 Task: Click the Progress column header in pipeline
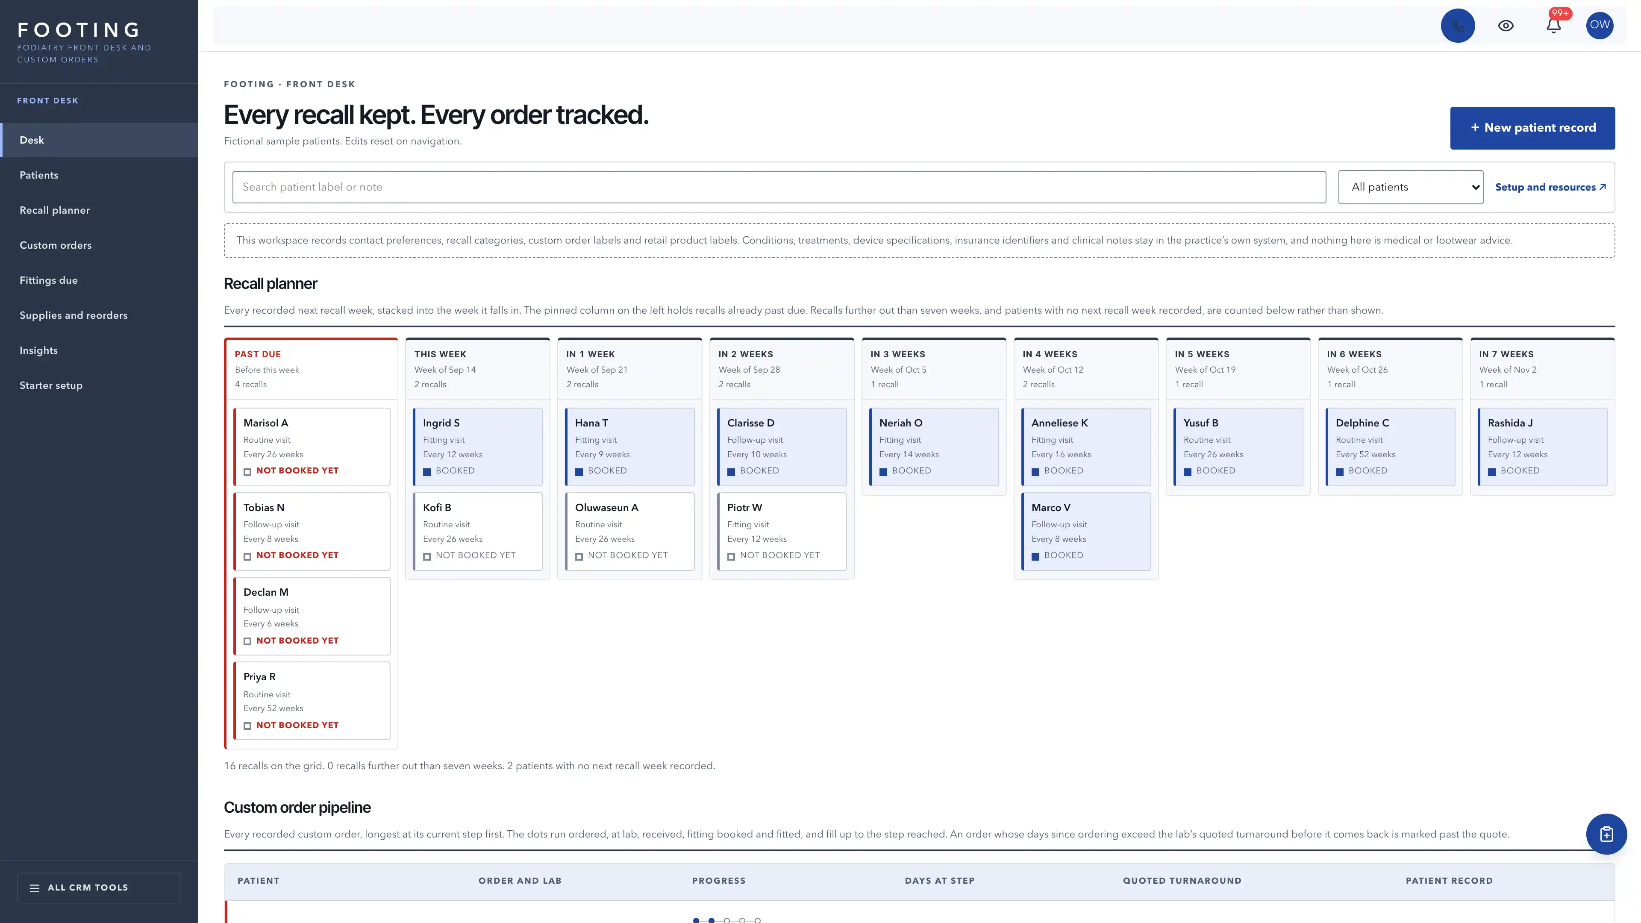tap(718, 881)
